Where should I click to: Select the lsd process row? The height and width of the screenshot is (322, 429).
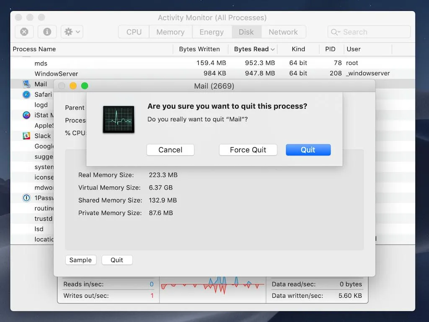click(x=32, y=229)
